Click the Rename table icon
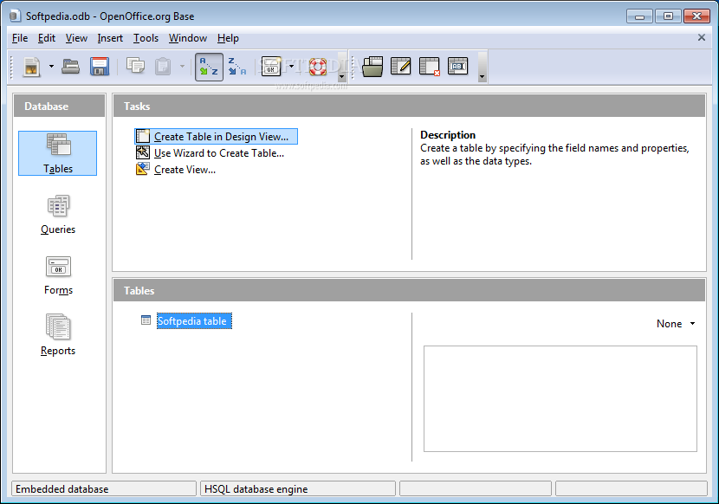The image size is (719, 504). tap(457, 67)
